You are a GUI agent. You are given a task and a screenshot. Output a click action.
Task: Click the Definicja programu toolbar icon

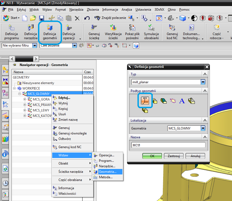[11, 32]
